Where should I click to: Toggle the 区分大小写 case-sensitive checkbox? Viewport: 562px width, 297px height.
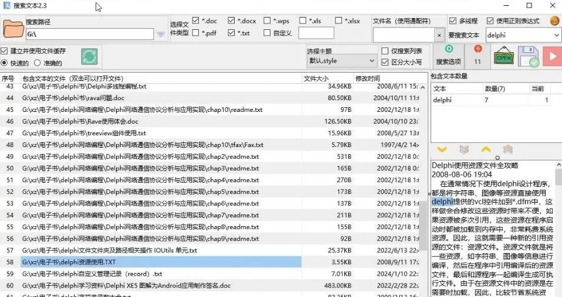(x=385, y=62)
